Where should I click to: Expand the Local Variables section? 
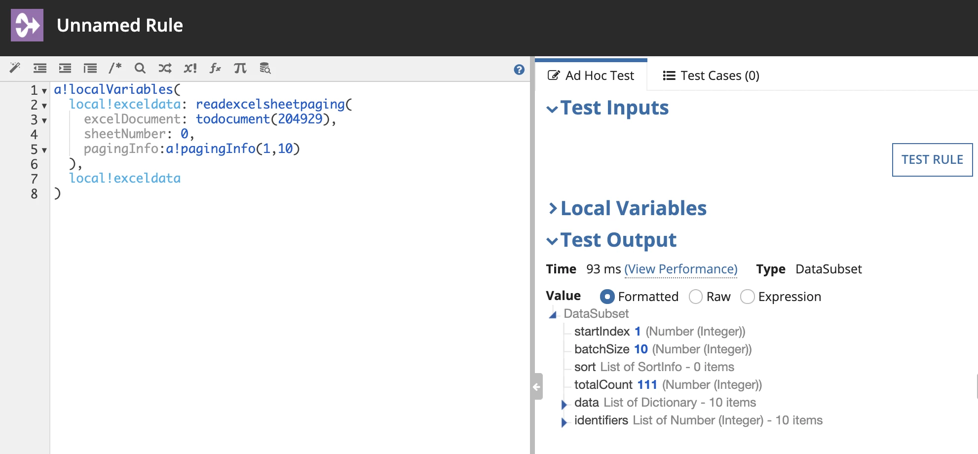(553, 209)
